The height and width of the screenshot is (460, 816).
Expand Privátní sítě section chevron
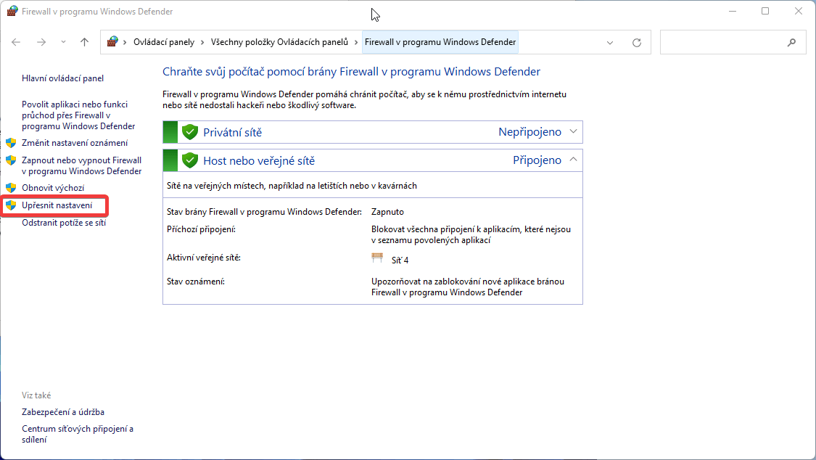click(x=573, y=131)
